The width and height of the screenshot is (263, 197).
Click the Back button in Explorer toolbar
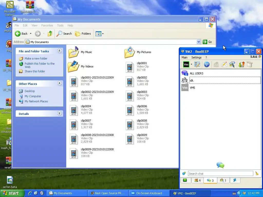point(21,34)
